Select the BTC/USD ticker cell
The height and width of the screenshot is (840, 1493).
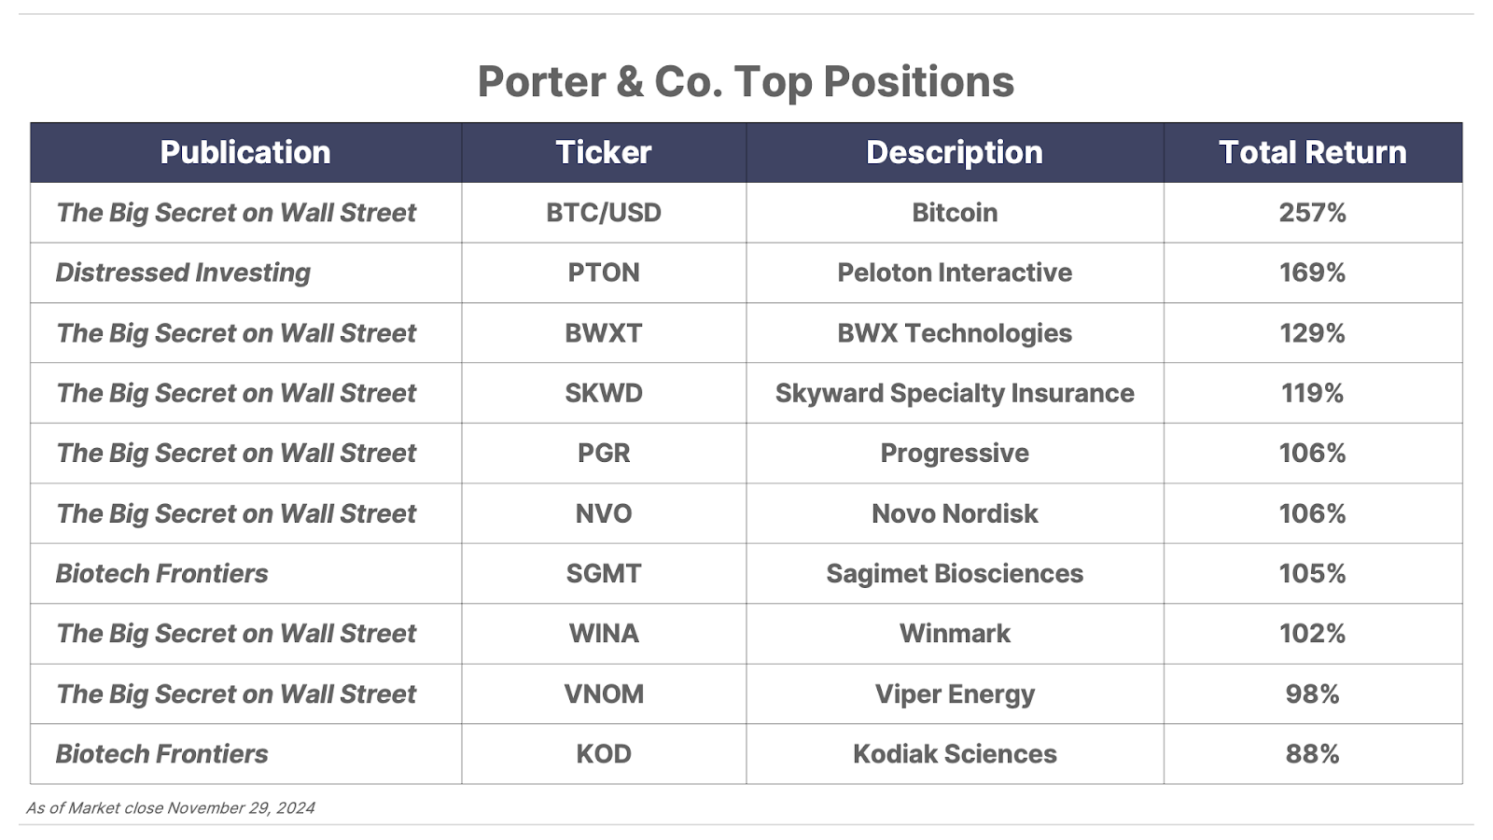pyautogui.click(x=604, y=213)
